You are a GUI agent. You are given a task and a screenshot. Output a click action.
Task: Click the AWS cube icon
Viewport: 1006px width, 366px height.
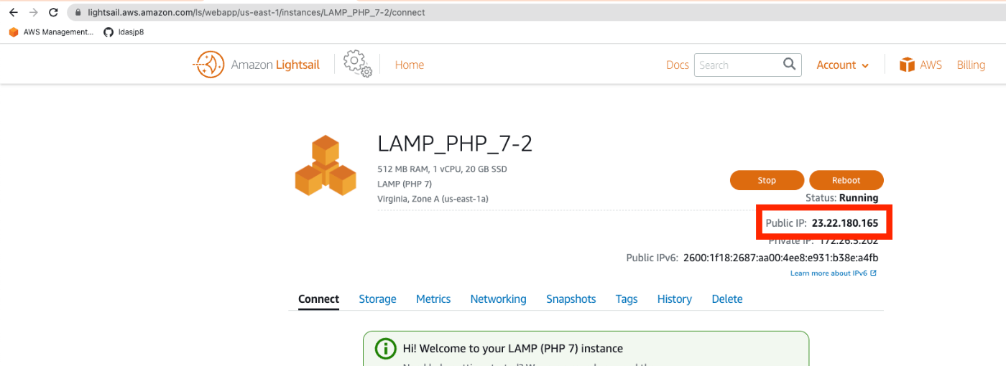[x=907, y=65]
